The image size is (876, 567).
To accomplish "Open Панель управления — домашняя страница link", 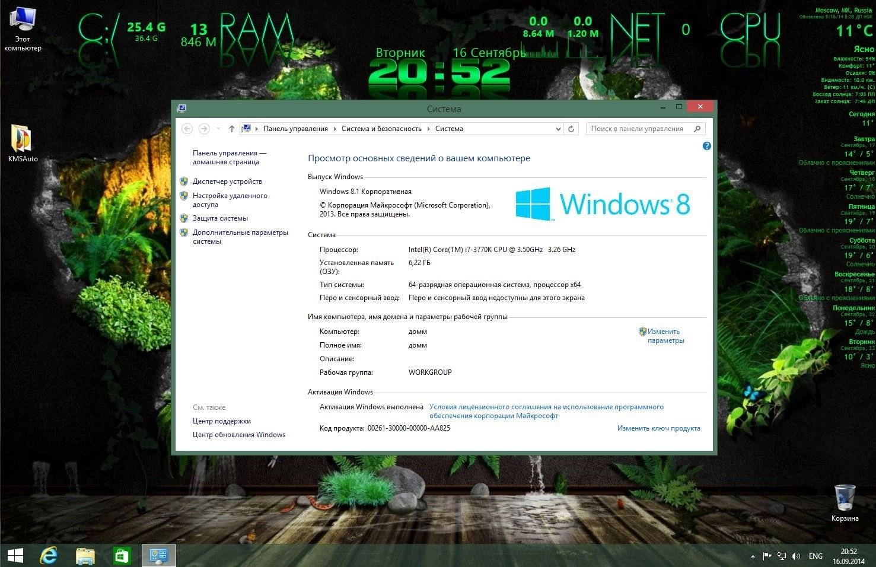I will (x=230, y=157).
